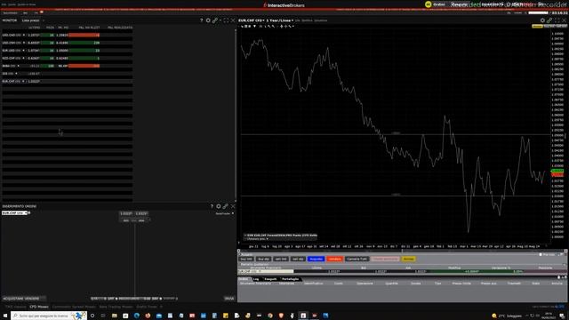Viewport: 569px width, 320px height.
Task: Click the sell lmt button
Action: [281, 259]
